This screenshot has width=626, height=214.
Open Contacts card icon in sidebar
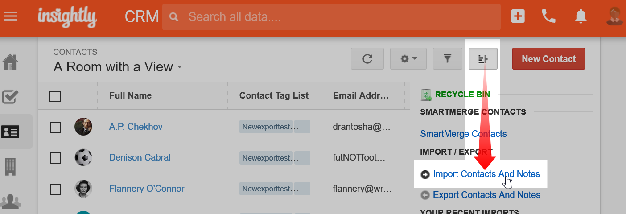click(10, 132)
